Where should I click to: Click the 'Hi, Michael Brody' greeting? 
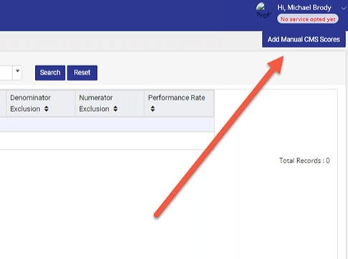[x=304, y=8]
